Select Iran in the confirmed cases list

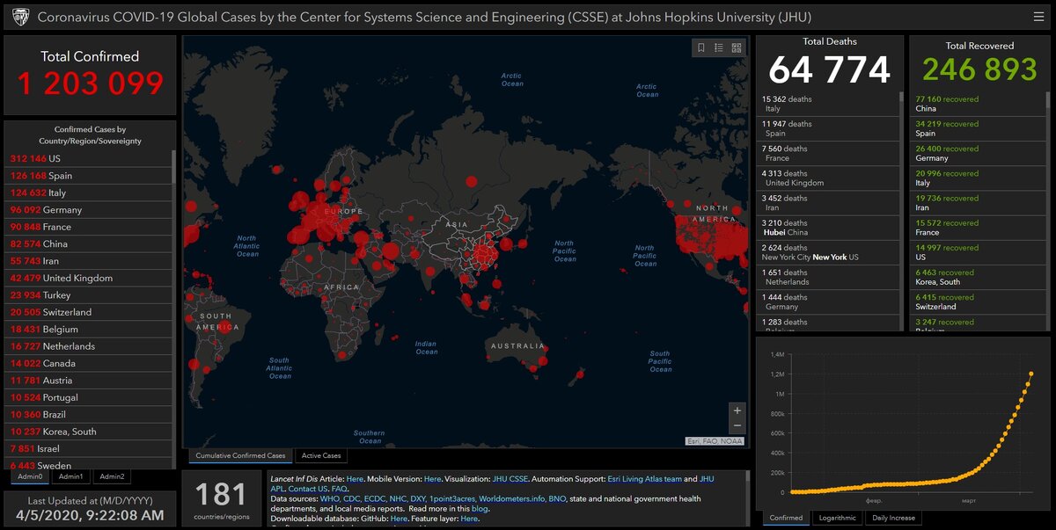click(x=88, y=261)
